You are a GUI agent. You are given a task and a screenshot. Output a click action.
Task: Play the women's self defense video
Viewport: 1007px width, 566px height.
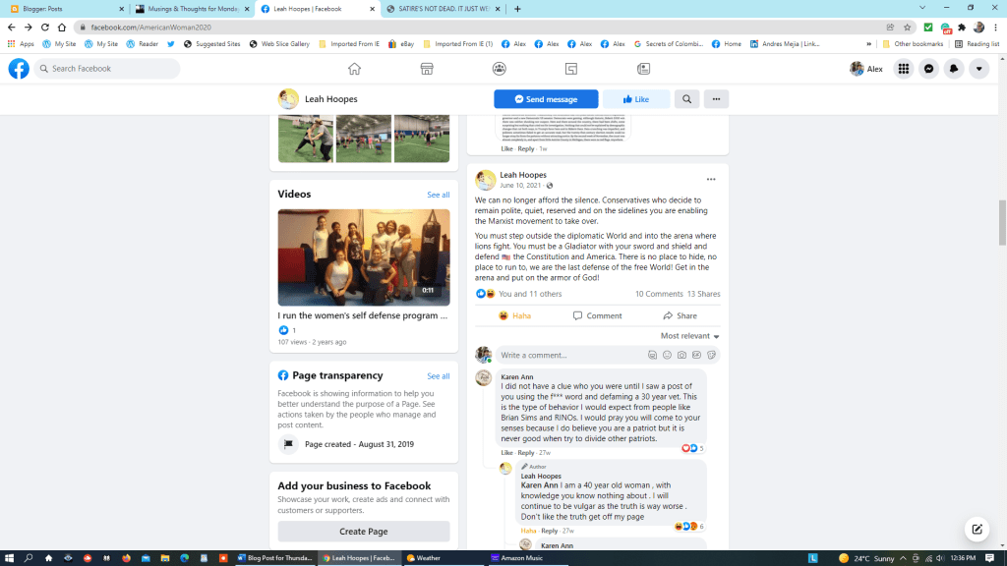(363, 257)
